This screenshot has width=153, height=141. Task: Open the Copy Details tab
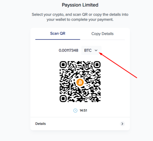102,34
